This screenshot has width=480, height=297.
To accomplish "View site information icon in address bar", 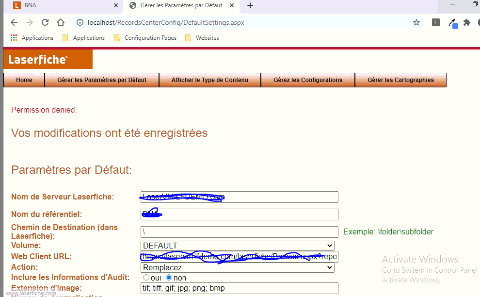I will pyautogui.click(x=80, y=22).
